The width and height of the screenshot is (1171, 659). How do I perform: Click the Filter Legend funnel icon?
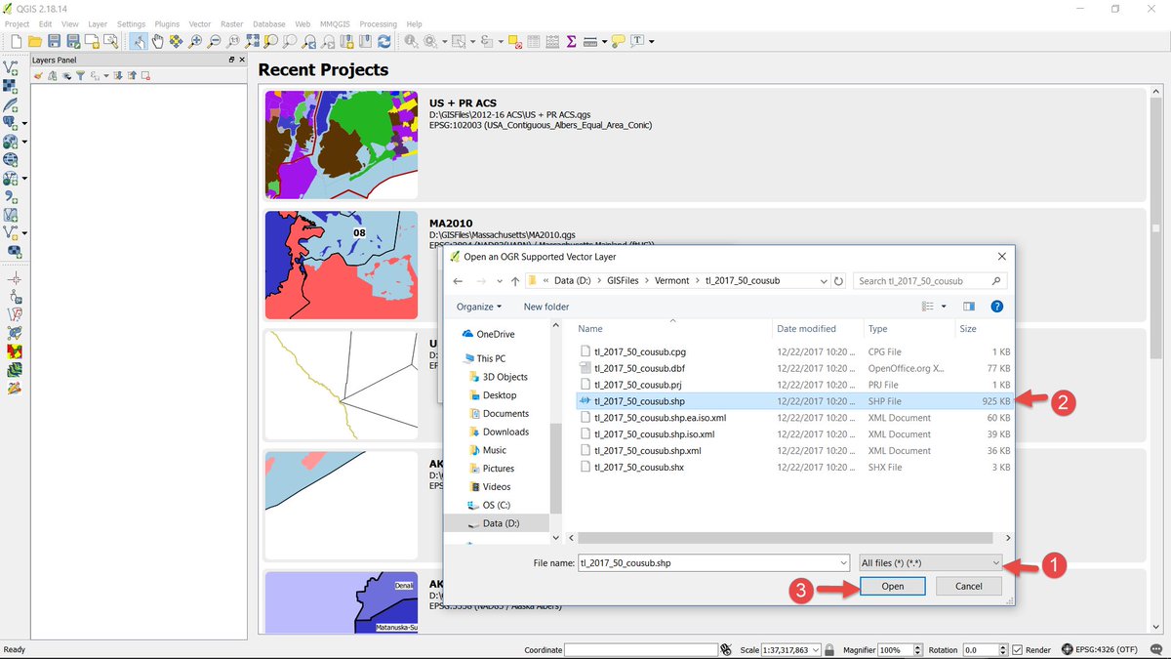coord(81,75)
